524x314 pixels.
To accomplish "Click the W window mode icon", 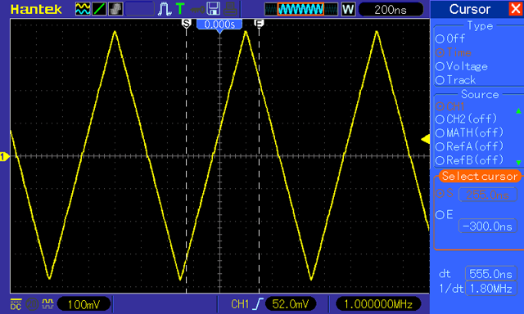I will click(348, 9).
